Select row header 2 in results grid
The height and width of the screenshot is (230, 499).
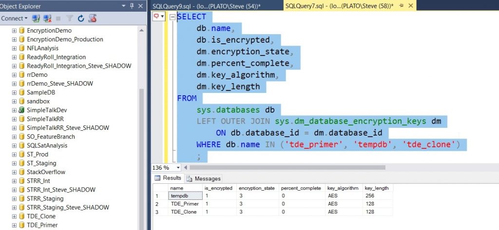(x=160, y=204)
